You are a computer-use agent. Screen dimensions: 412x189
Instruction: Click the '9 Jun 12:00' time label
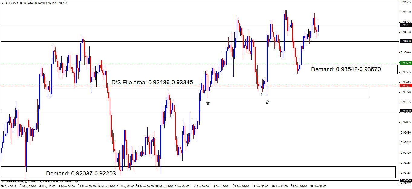point(221,187)
